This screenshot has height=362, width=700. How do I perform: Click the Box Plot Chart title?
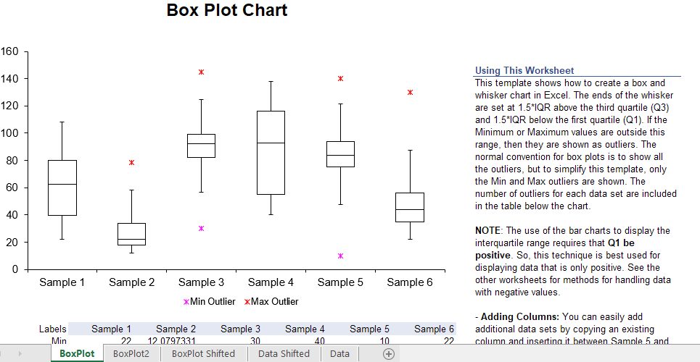pos(227,10)
